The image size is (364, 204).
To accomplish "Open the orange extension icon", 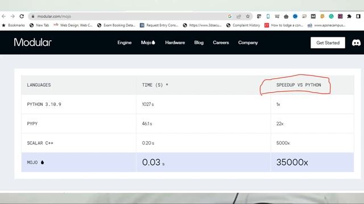I will coord(322,16).
